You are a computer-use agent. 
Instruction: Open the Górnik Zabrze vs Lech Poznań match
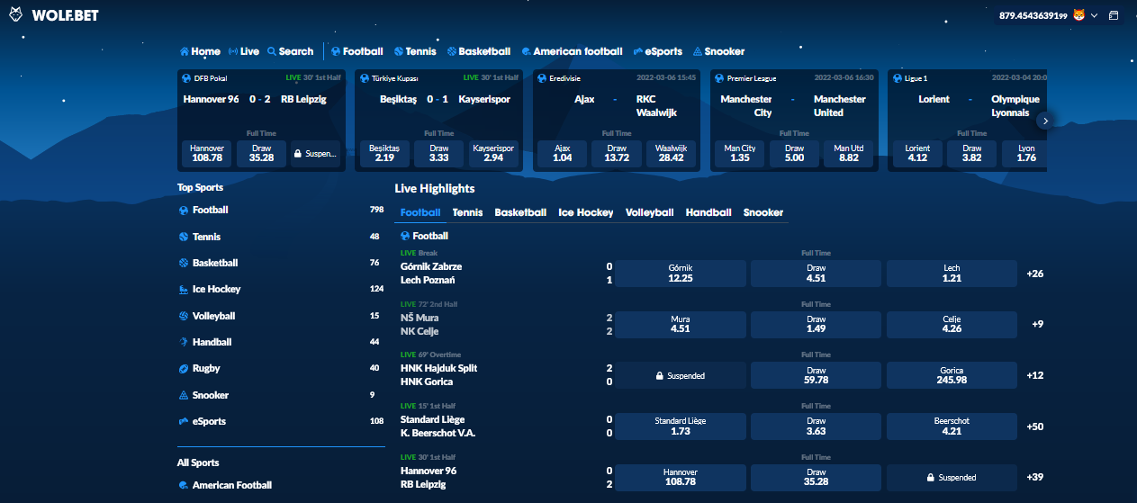coord(431,274)
